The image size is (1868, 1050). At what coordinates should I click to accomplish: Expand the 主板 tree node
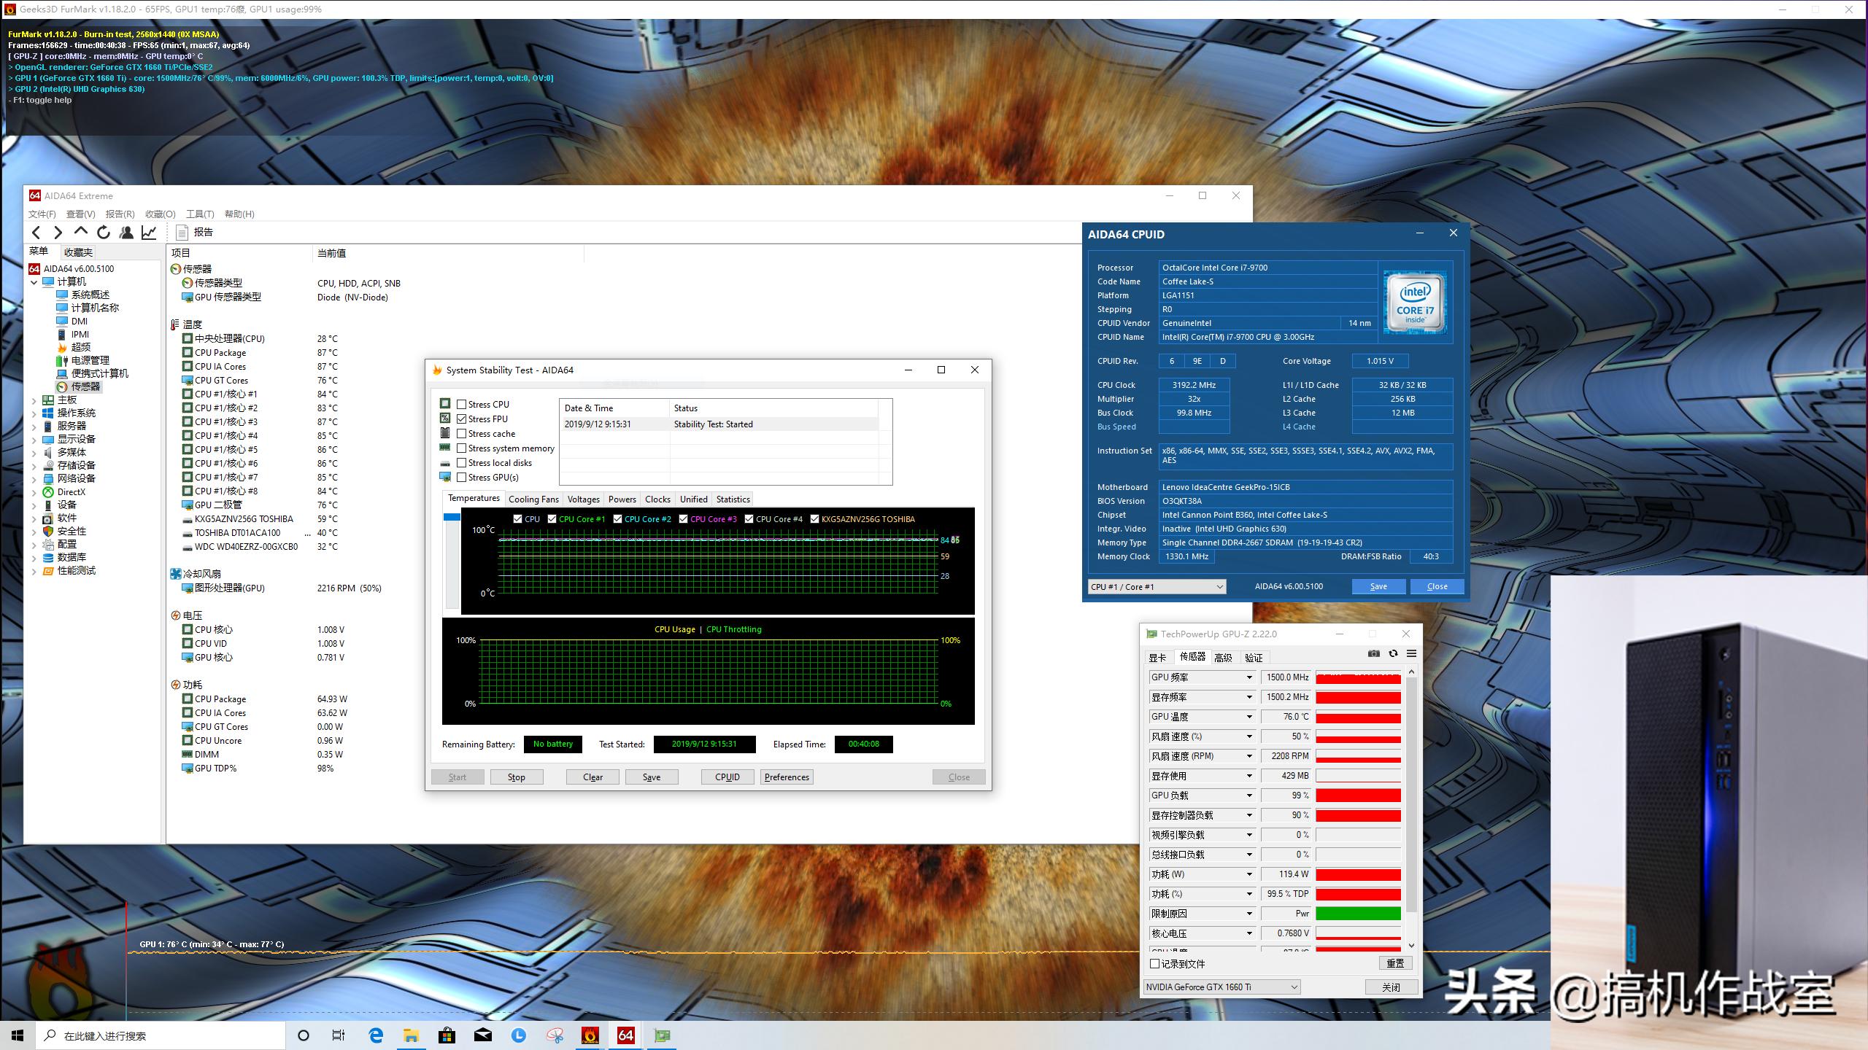[34, 400]
